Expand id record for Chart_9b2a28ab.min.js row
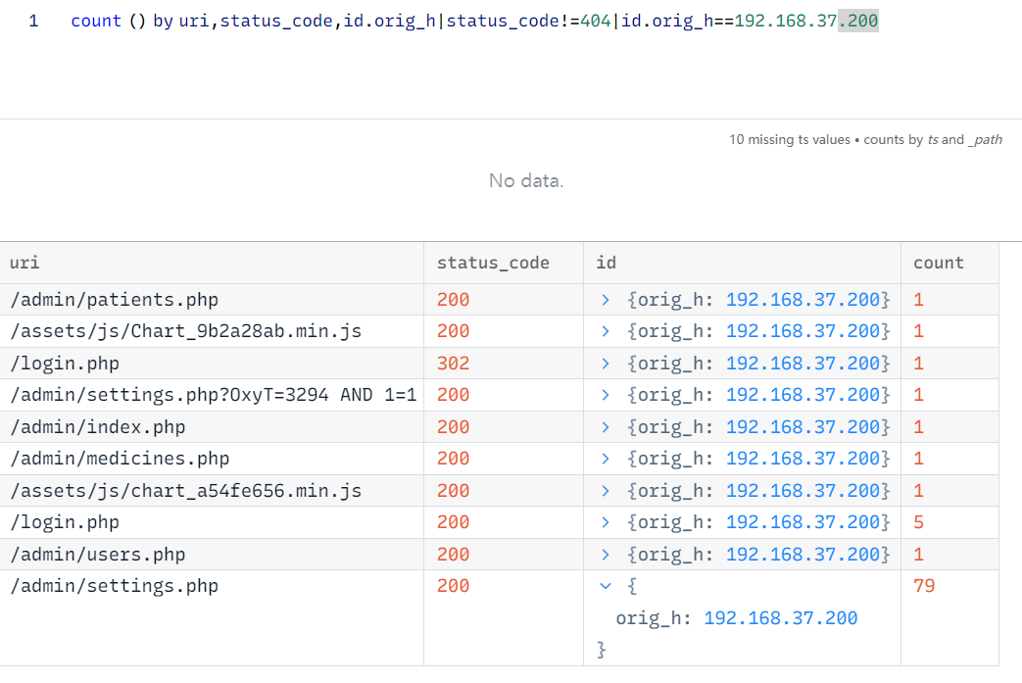This screenshot has width=1022, height=683. [606, 331]
